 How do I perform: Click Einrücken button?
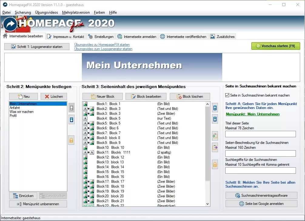pyautogui.click(x=23, y=196)
